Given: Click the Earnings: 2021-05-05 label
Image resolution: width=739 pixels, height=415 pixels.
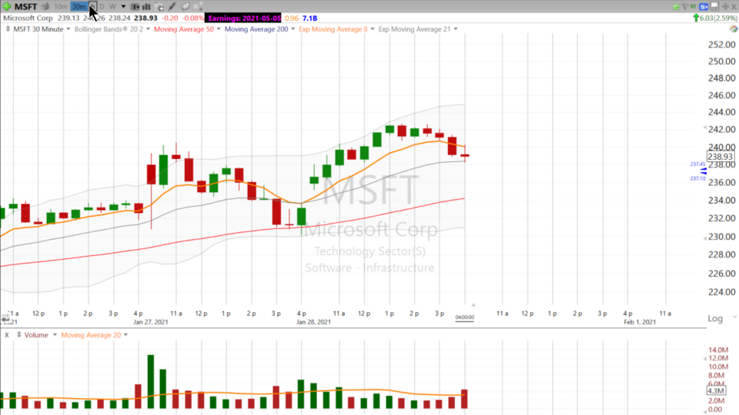Looking at the screenshot, I should (244, 18).
